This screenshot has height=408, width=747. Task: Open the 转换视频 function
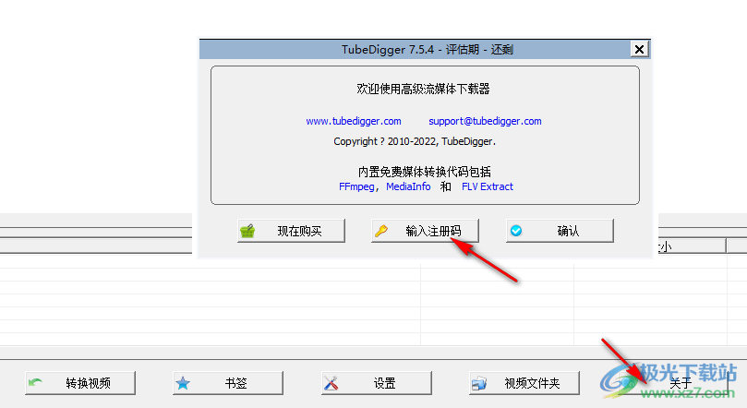pos(80,383)
